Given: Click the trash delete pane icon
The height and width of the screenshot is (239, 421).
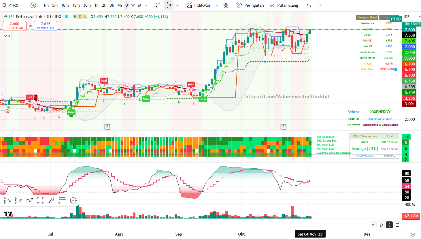Looking at the screenshot, I should tap(381, 225).
